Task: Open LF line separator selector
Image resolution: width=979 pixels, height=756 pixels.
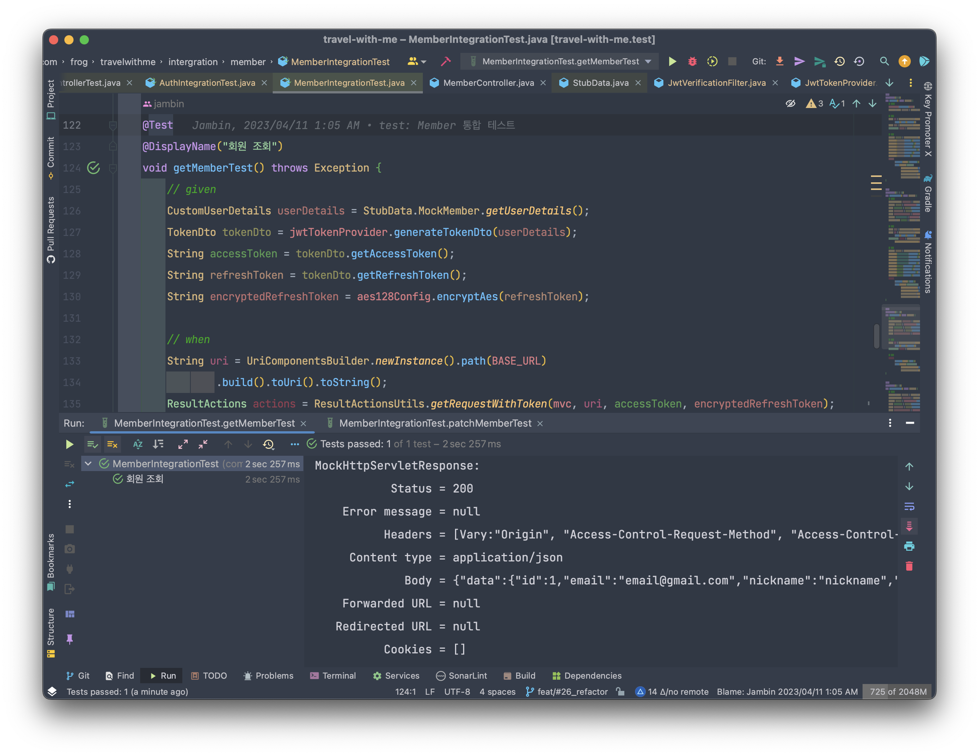Action: tap(429, 692)
